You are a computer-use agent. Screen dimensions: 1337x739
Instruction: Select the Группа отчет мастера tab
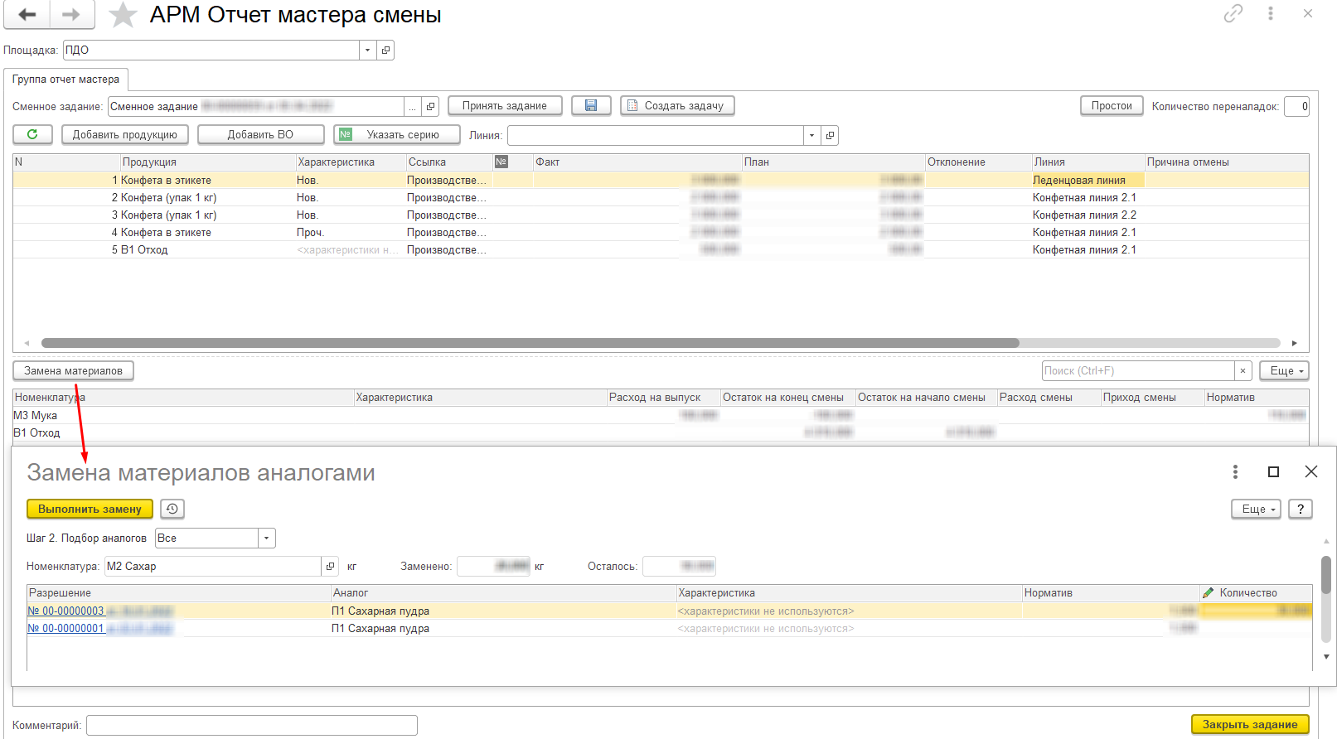coord(65,80)
